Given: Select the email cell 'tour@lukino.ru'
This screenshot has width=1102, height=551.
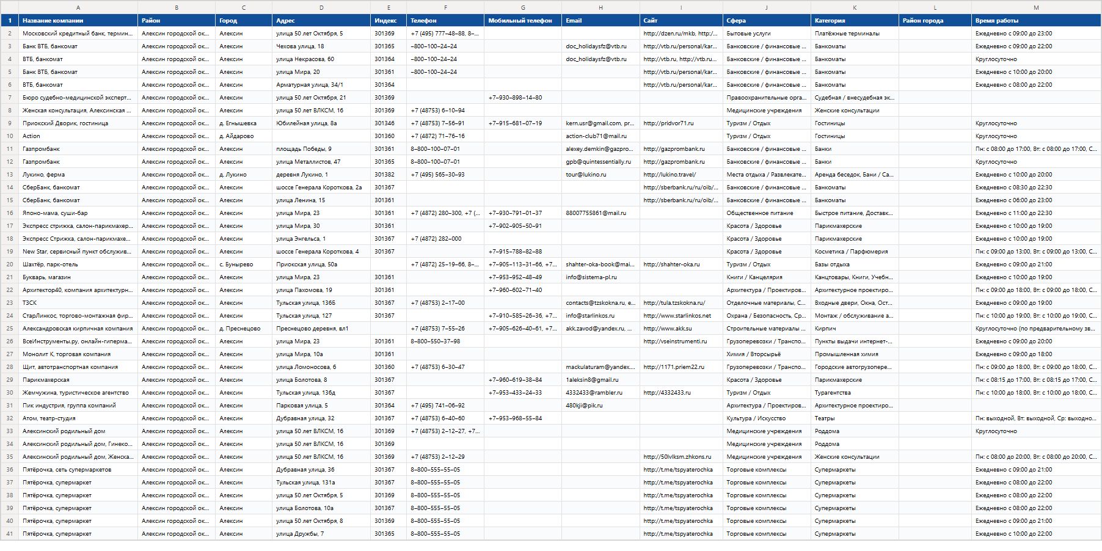Looking at the screenshot, I should 600,175.
